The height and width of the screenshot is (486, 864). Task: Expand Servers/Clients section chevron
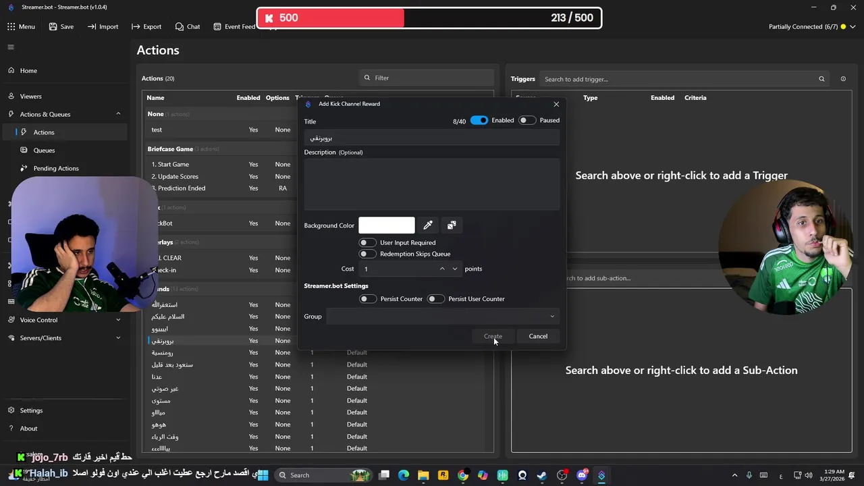coord(118,337)
